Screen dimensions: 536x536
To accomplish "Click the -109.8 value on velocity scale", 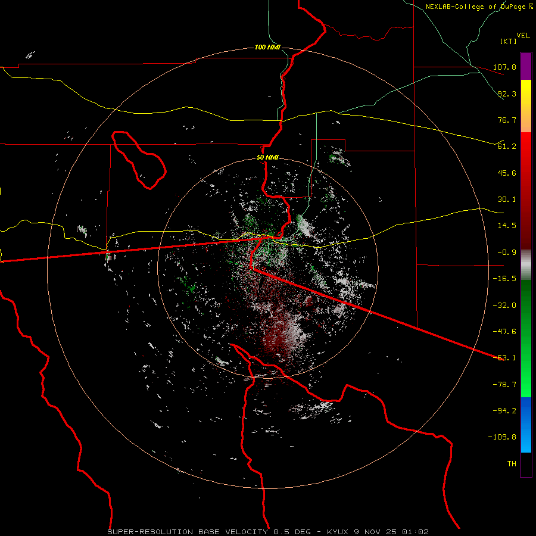I will pyautogui.click(x=502, y=437).
